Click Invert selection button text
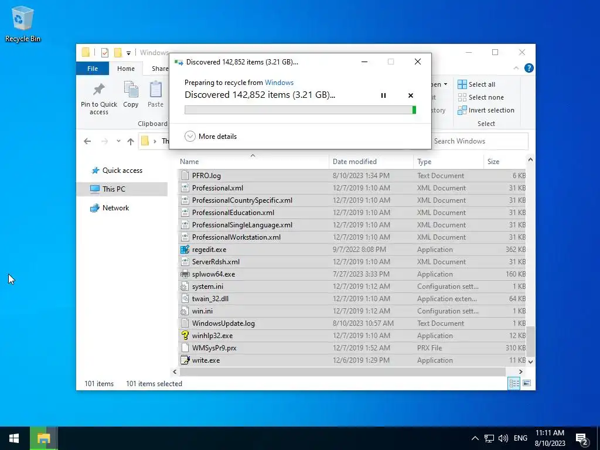 (492, 110)
